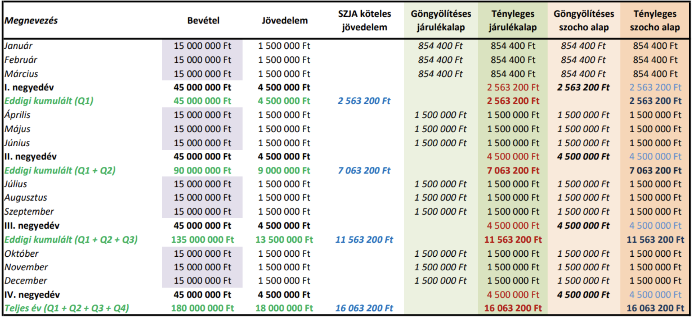693x317 pixels.
Task: Click the SZJA köteles jövedelem header
Action: [364, 20]
